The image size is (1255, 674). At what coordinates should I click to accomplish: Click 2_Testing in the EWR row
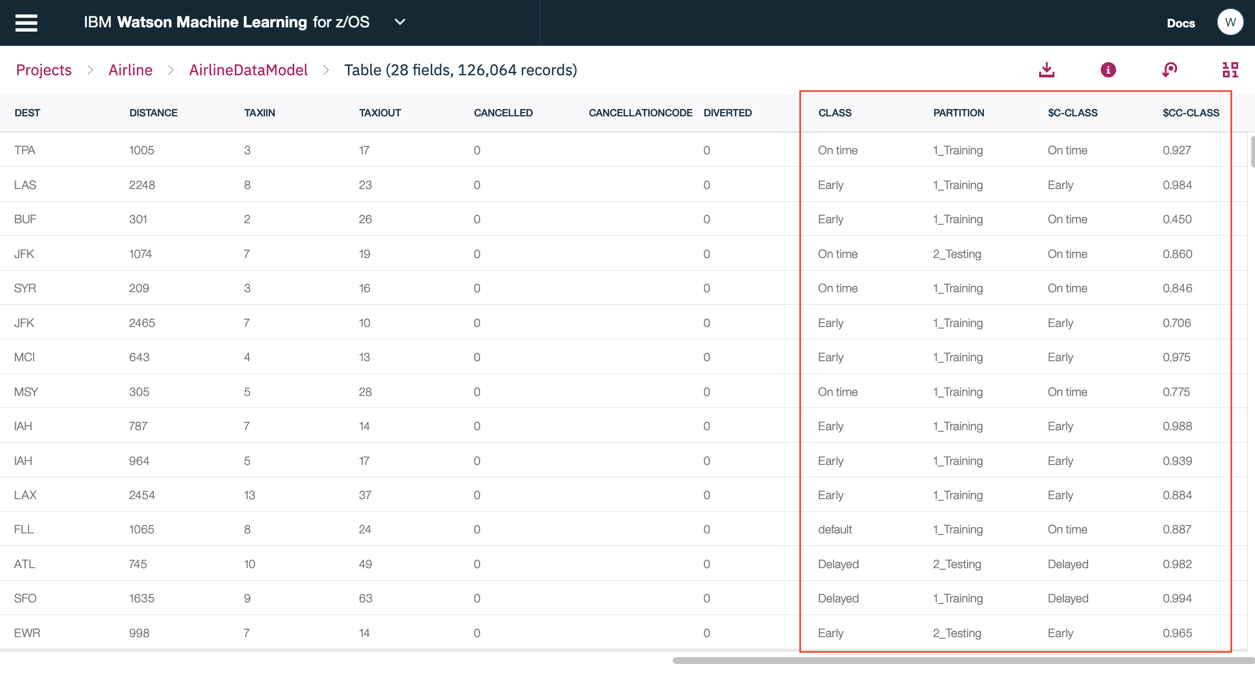pyautogui.click(x=957, y=633)
